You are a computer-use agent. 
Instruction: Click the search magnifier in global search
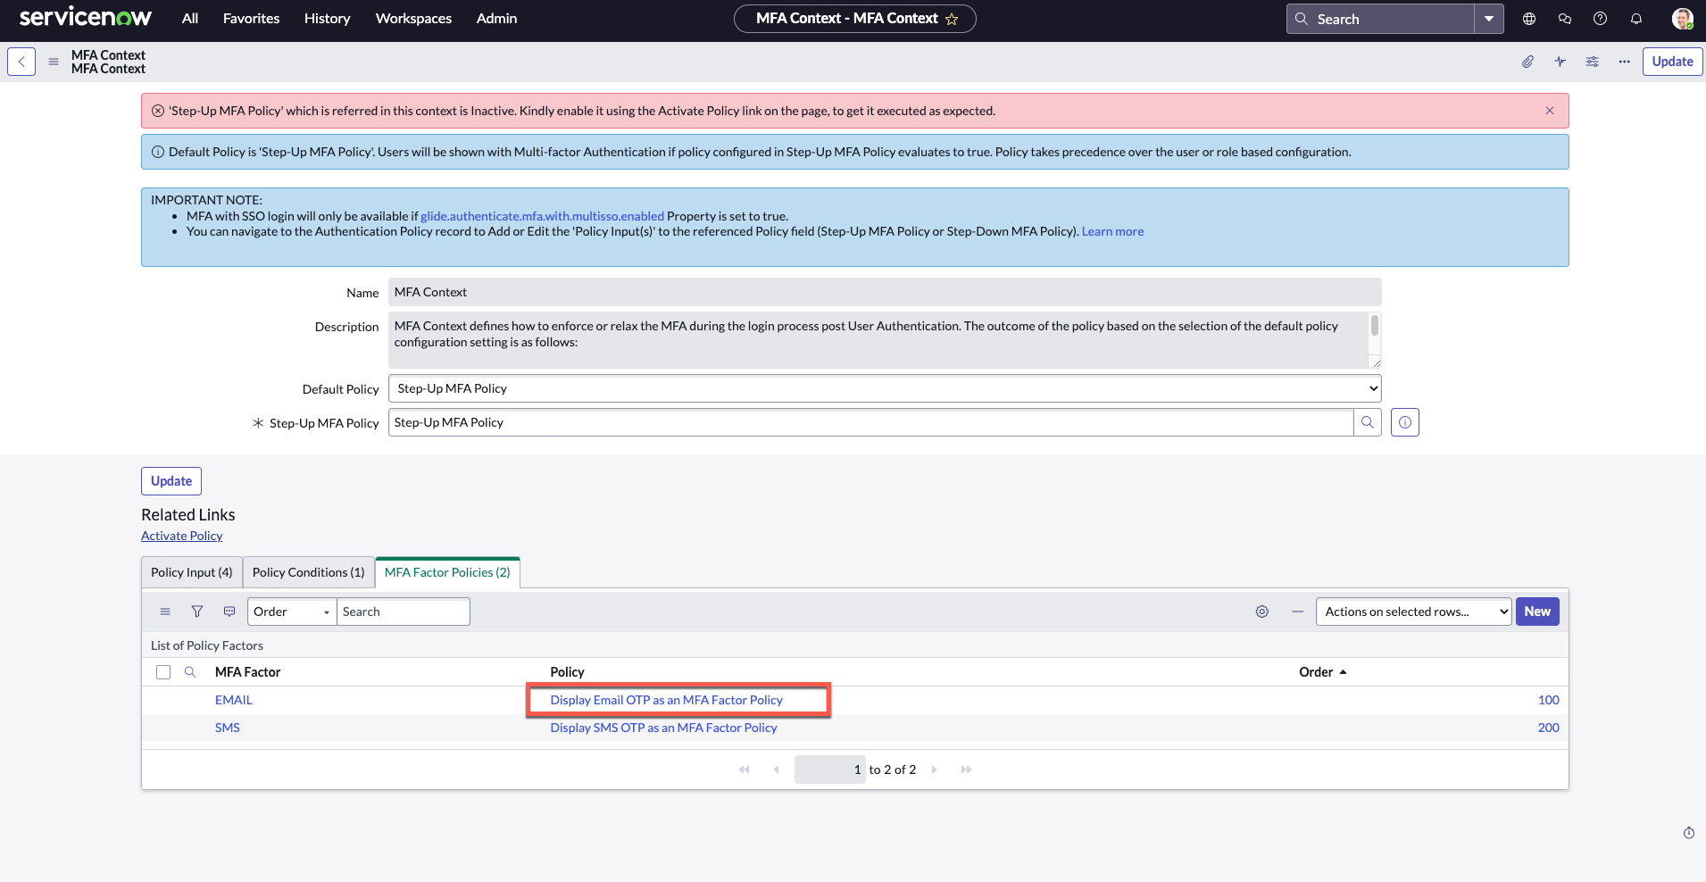1302,19
